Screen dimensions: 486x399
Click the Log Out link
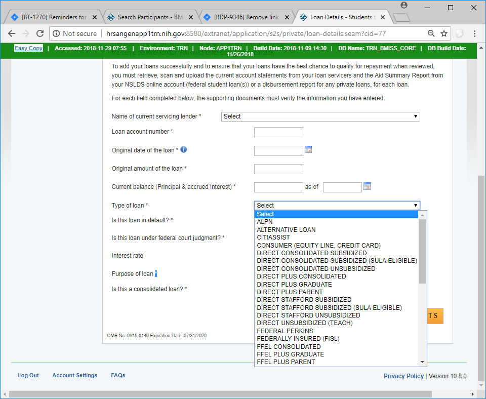(28, 375)
